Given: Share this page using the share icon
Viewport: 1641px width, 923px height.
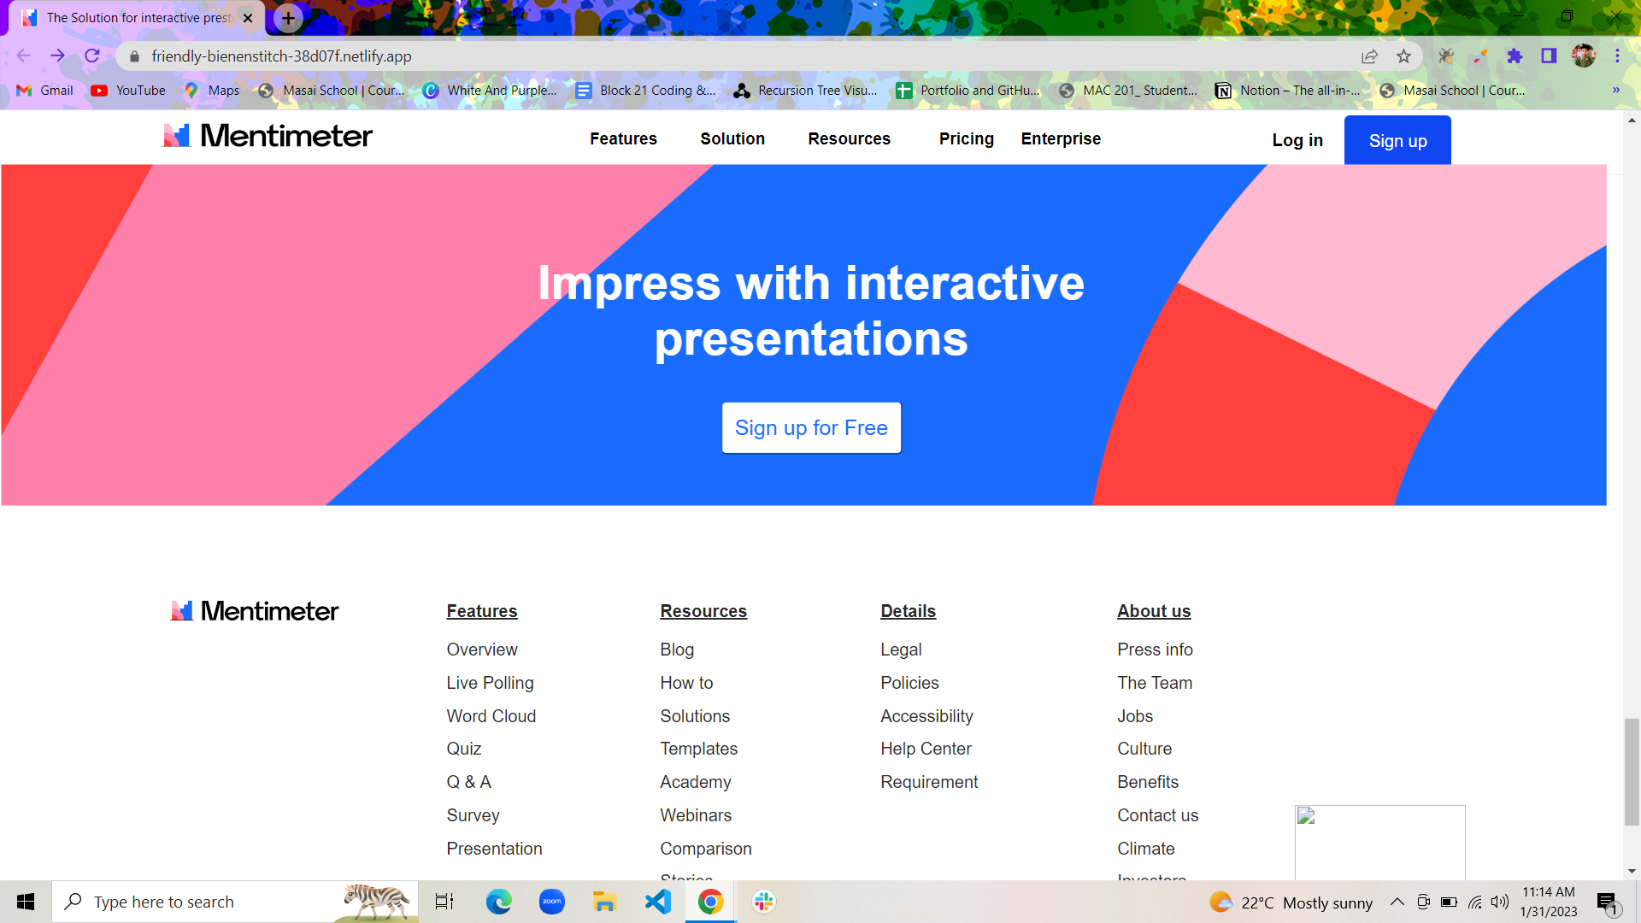Looking at the screenshot, I should [1369, 56].
